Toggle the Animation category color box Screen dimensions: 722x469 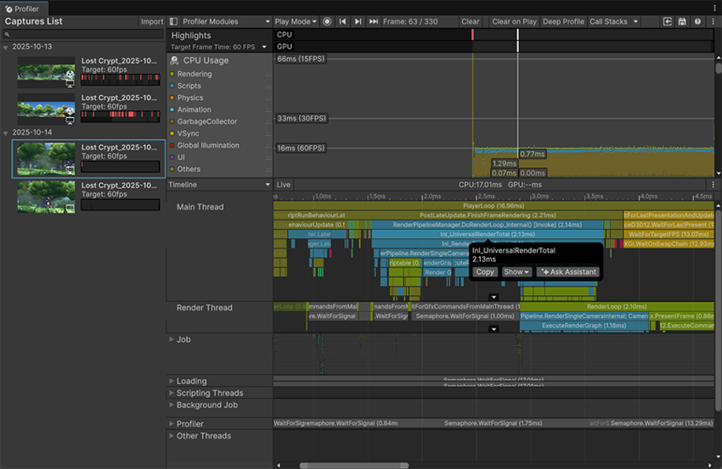tap(172, 110)
